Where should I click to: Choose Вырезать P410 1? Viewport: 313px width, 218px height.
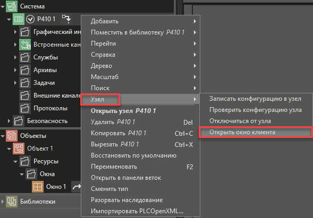coord(140,144)
